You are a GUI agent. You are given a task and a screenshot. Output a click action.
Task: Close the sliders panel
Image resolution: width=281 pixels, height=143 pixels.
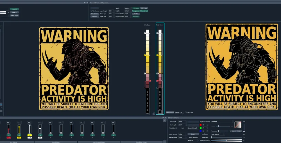(x=166, y=118)
